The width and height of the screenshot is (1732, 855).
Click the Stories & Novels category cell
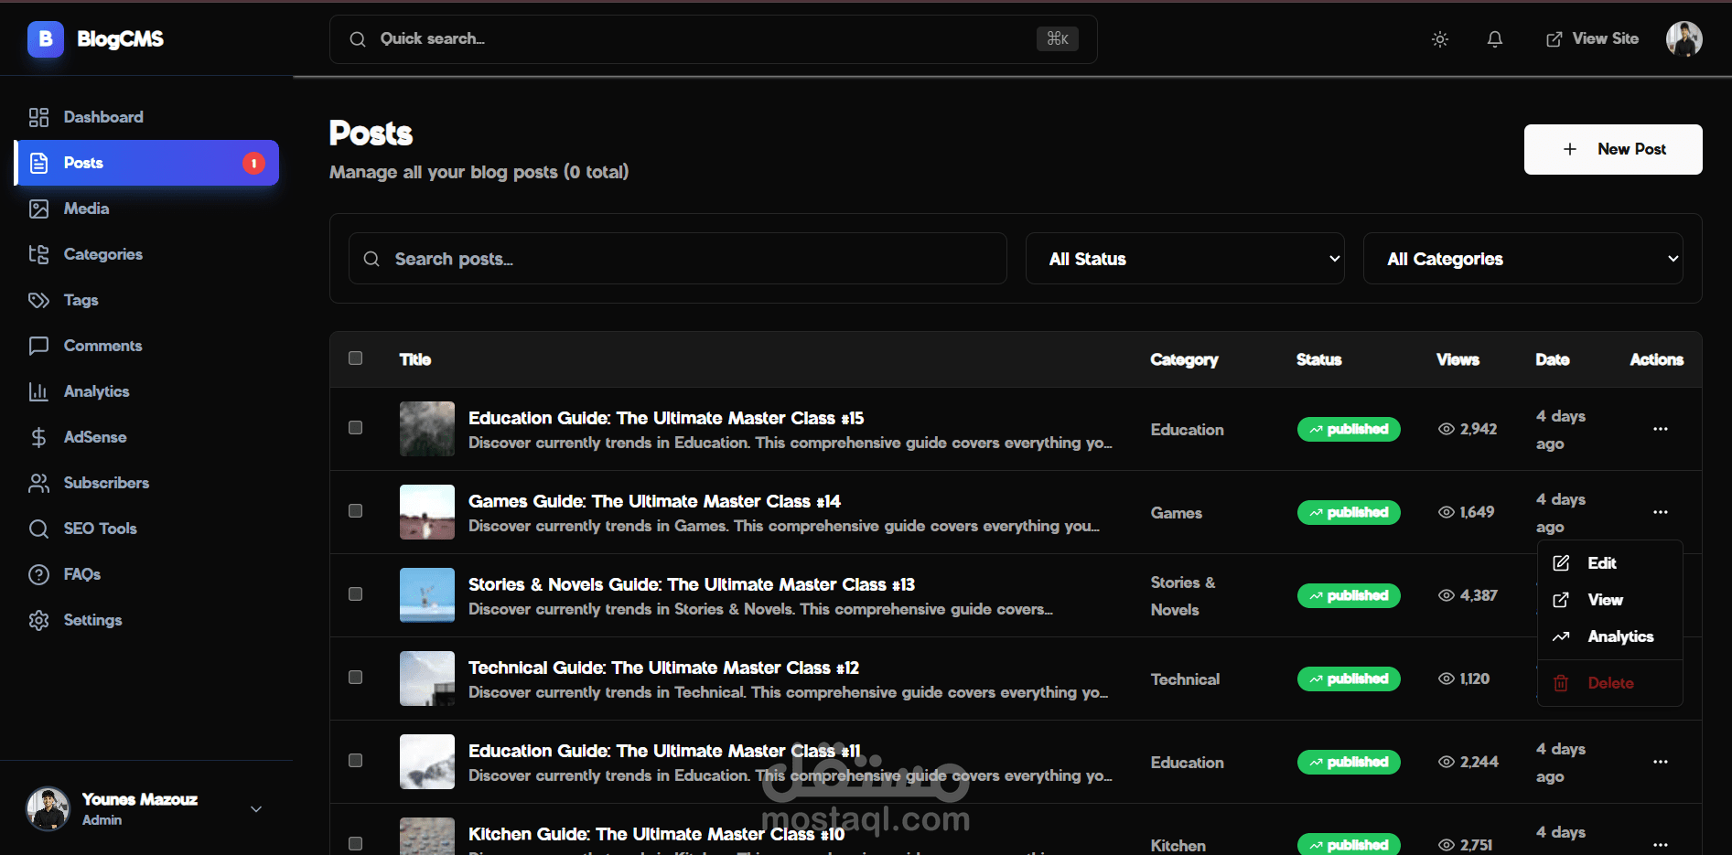[1183, 596]
